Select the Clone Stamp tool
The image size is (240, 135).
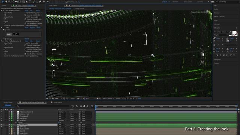click(37, 1)
